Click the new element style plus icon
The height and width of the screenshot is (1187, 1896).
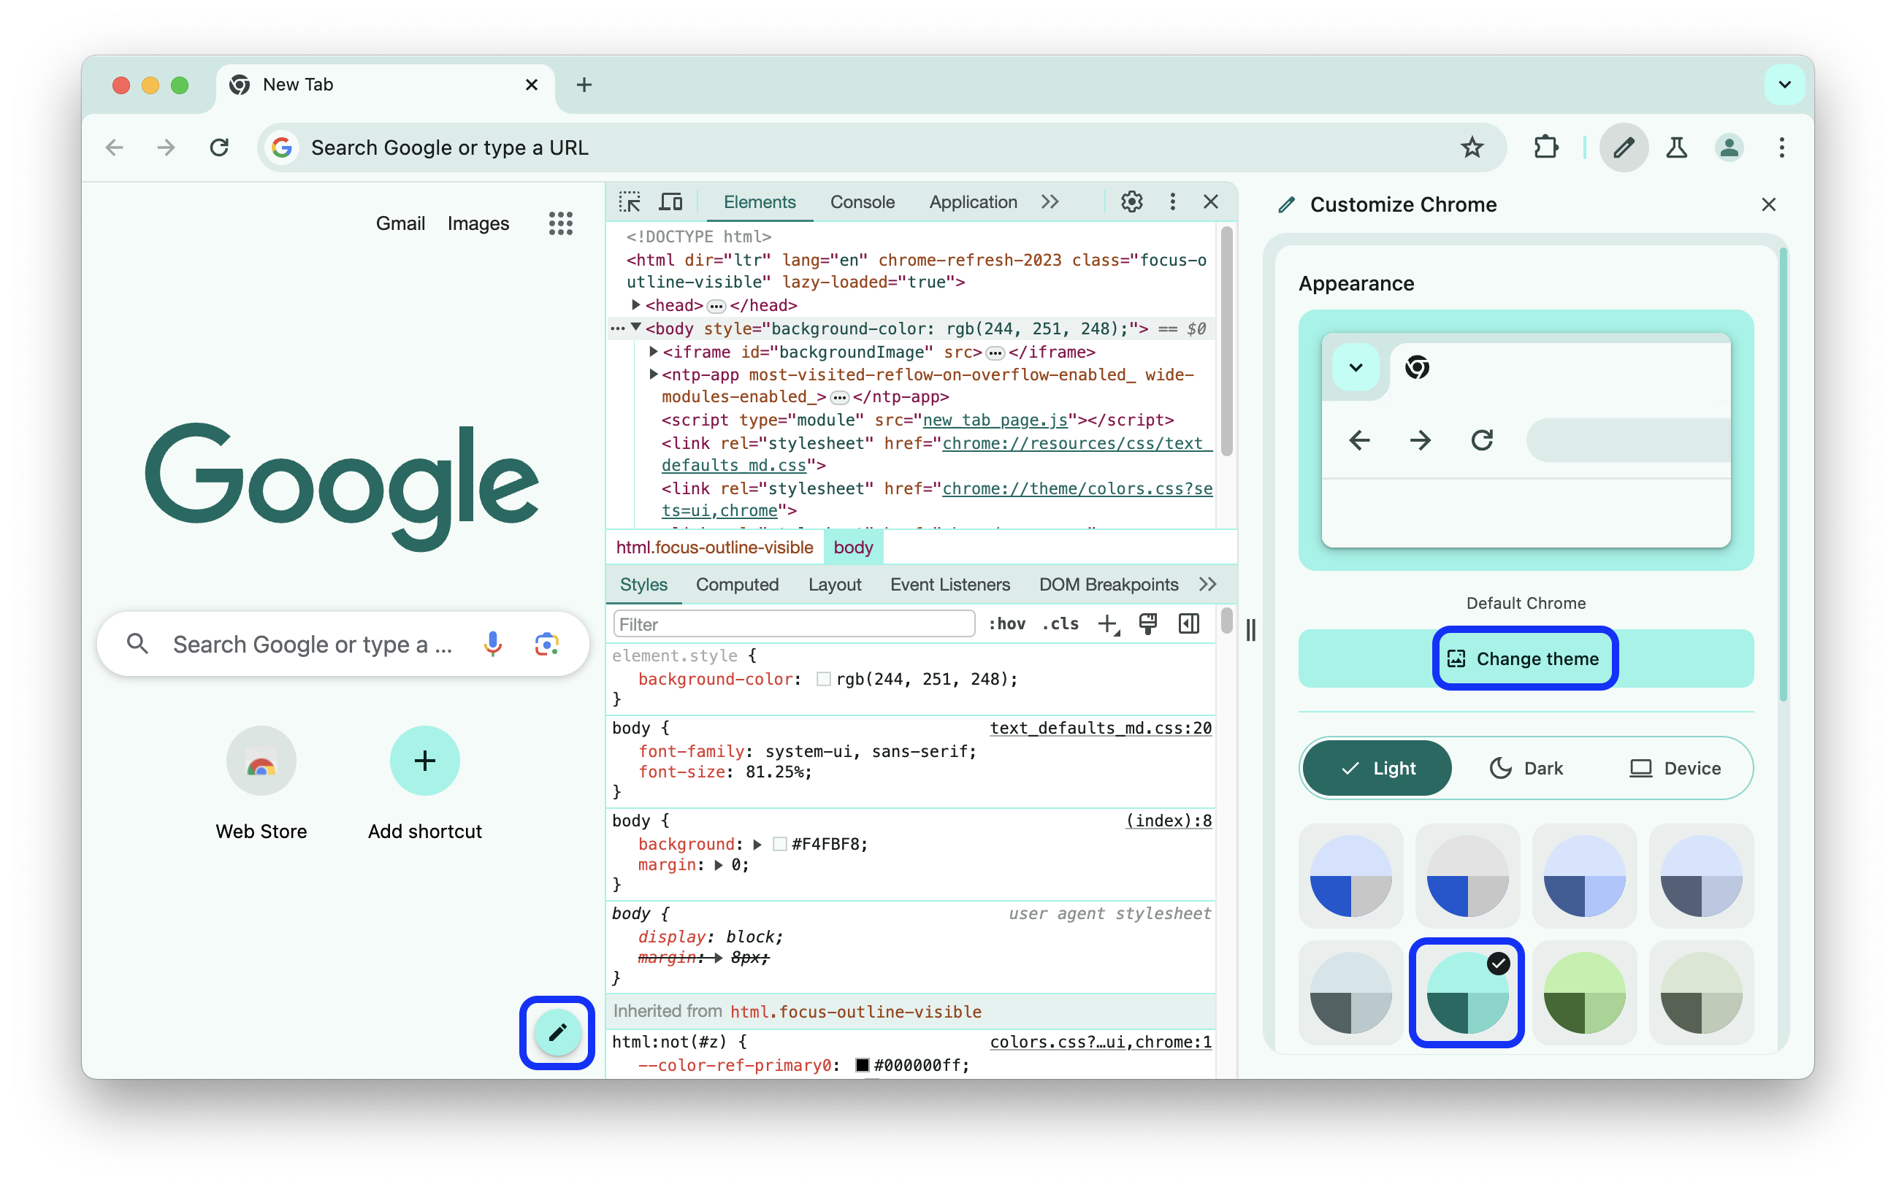point(1108,625)
